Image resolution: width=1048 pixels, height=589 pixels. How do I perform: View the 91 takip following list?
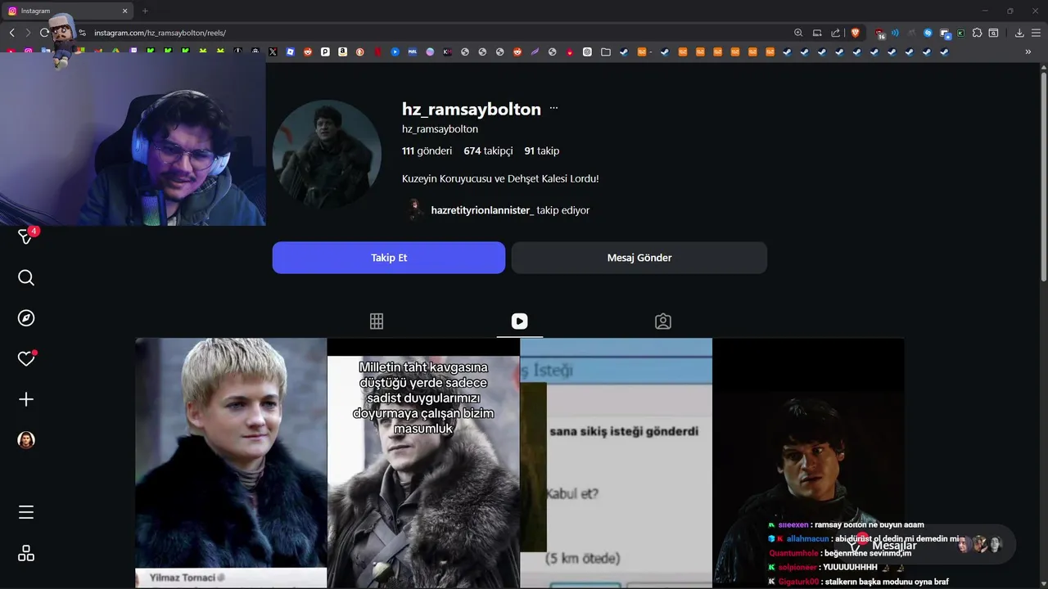(542, 151)
